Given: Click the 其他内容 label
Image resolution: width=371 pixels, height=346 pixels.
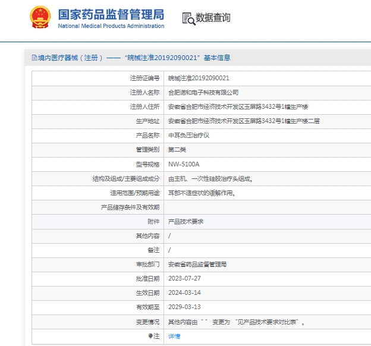Looking at the screenshot, I should coord(148,235).
